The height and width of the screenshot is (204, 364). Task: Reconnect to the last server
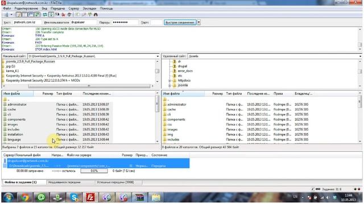click(x=69, y=15)
